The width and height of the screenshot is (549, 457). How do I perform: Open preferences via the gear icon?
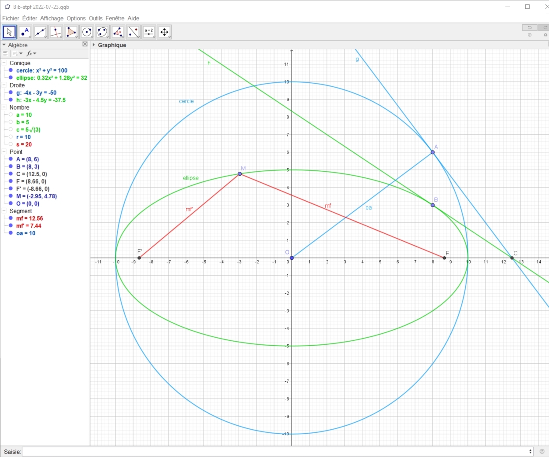click(x=545, y=35)
